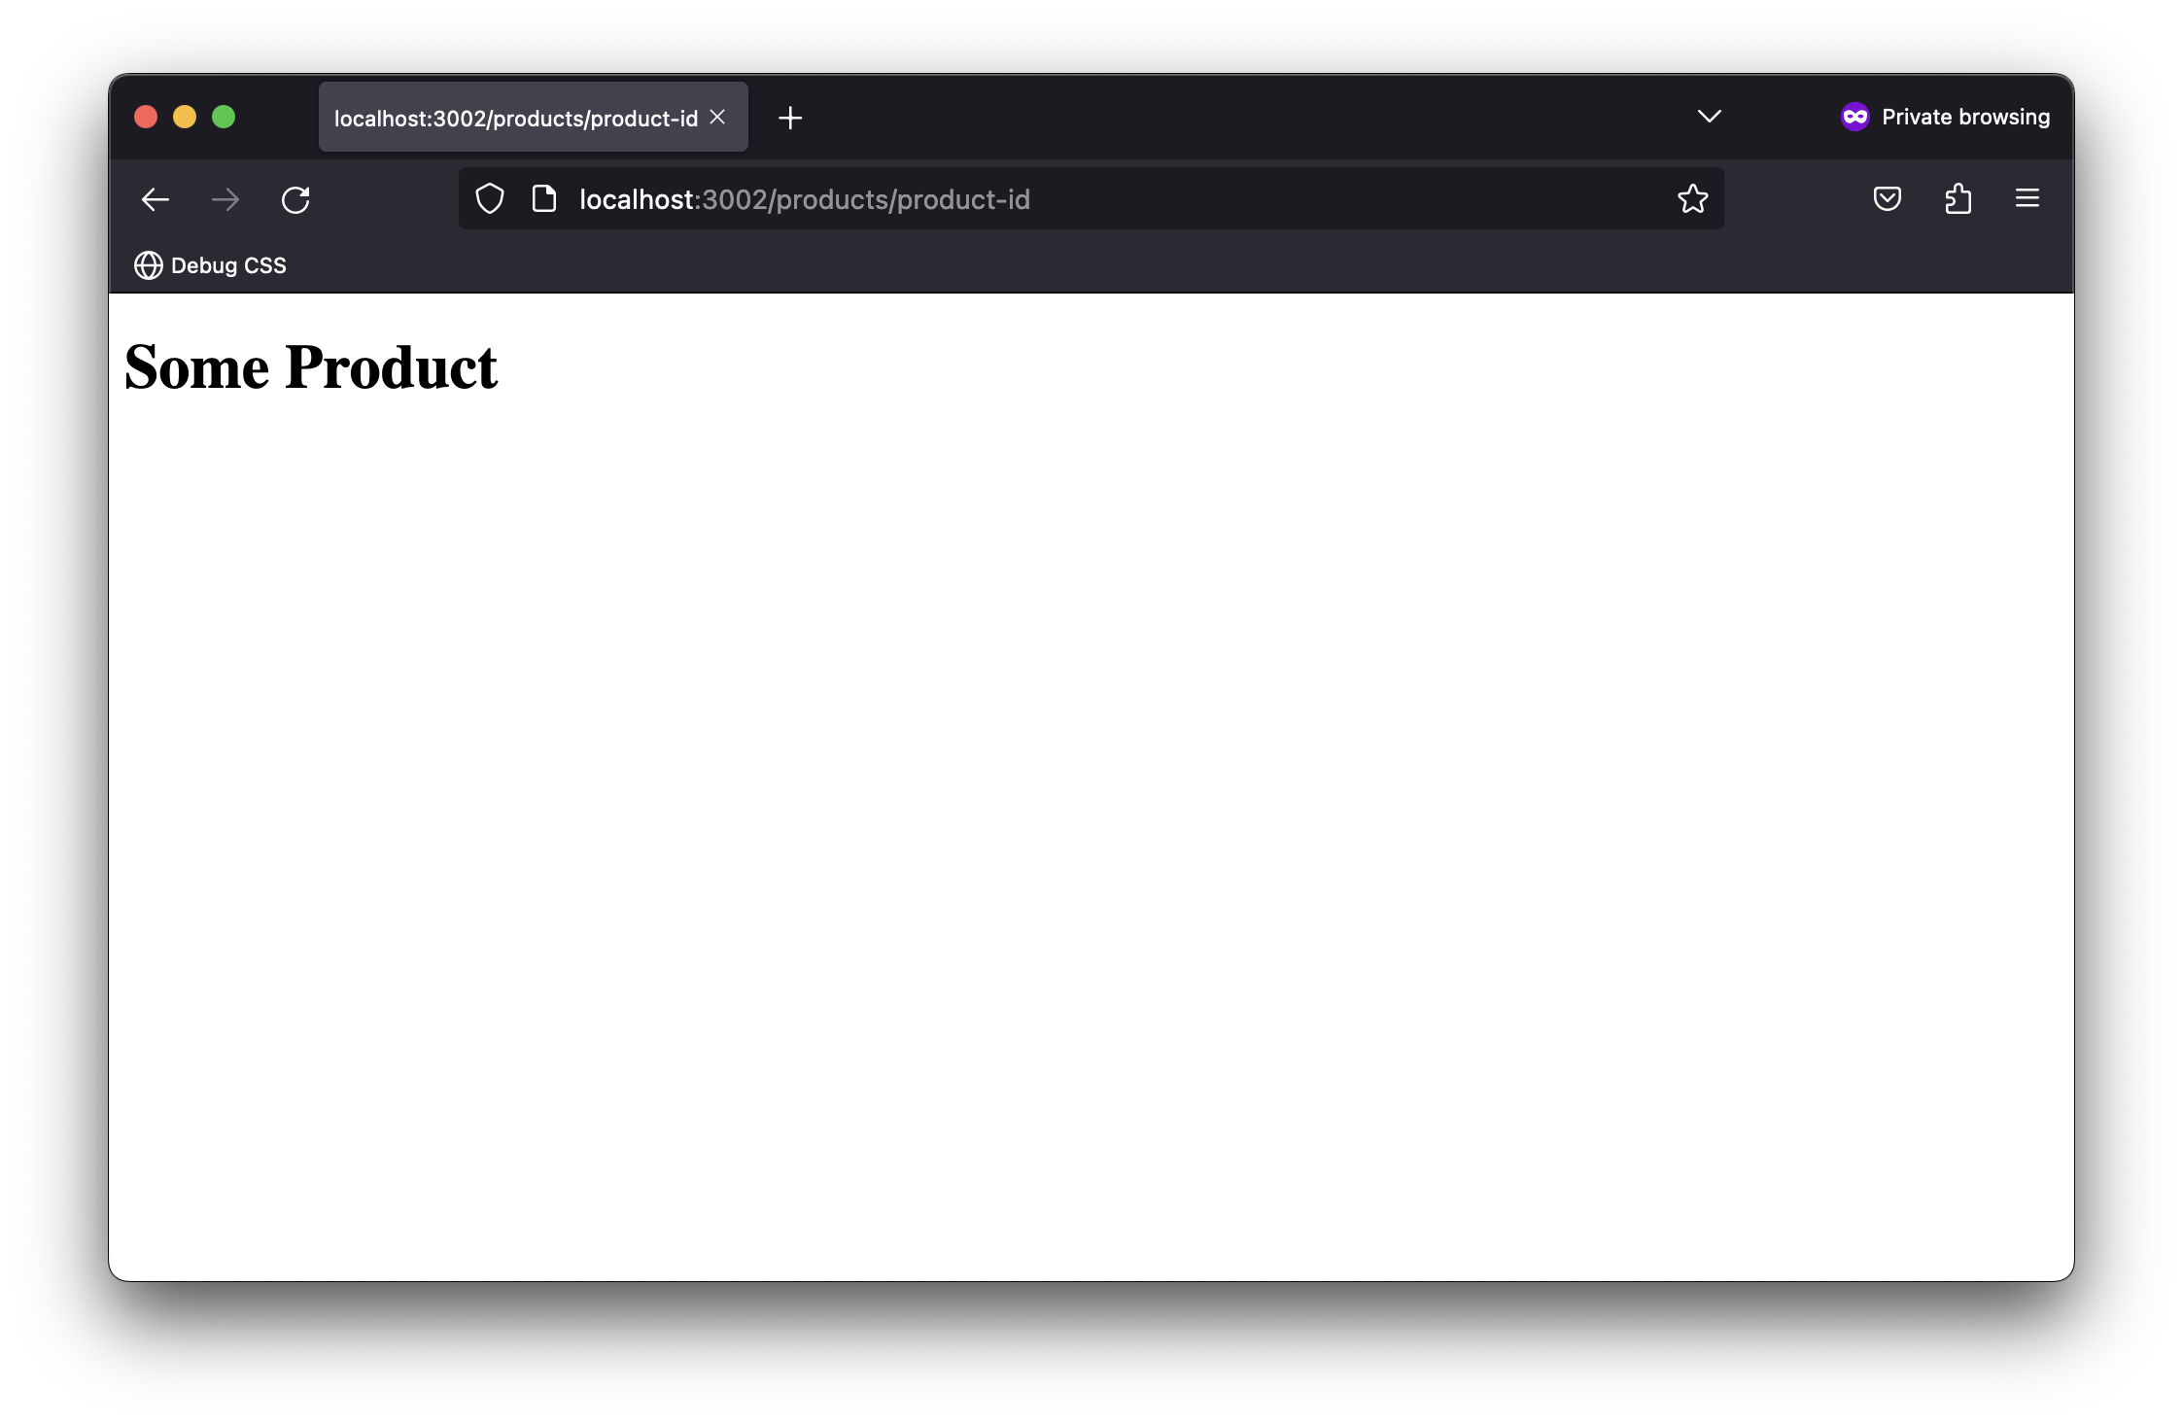Open the tab list dropdown chevron
This screenshot has height=1425, width=2183.
click(x=1709, y=116)
